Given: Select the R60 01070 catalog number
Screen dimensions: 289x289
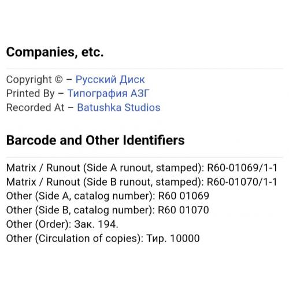Looking at the screenshot, I should click(x=183, y=210).
